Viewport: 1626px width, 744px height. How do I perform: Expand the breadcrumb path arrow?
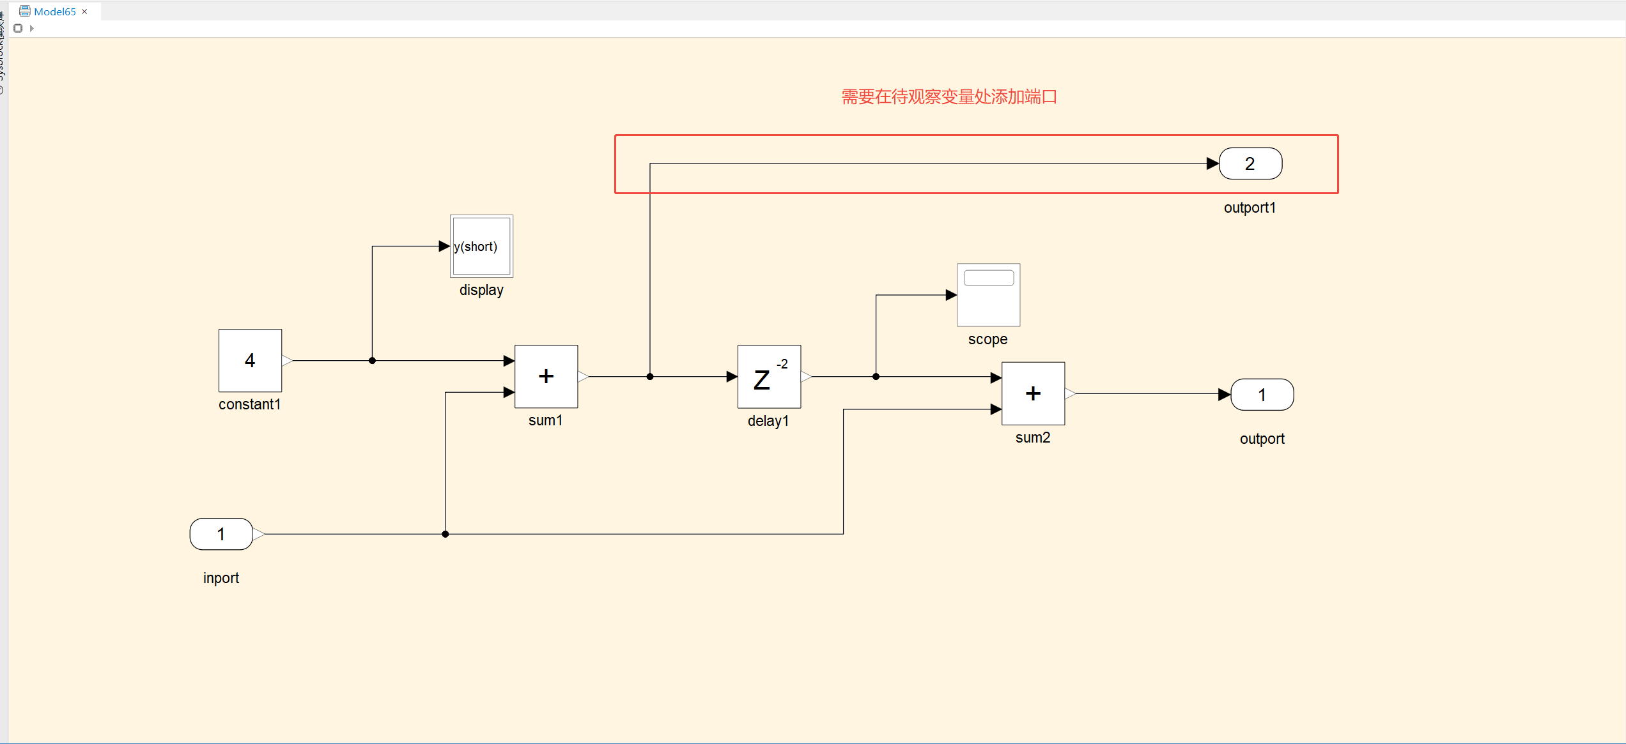[31, 28]
